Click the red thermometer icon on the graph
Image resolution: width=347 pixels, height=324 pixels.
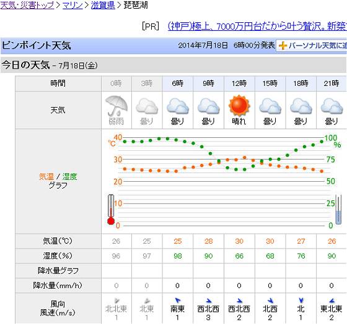[x=111, y=210]
